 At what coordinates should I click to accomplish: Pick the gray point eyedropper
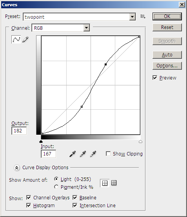tap(83, 154)
